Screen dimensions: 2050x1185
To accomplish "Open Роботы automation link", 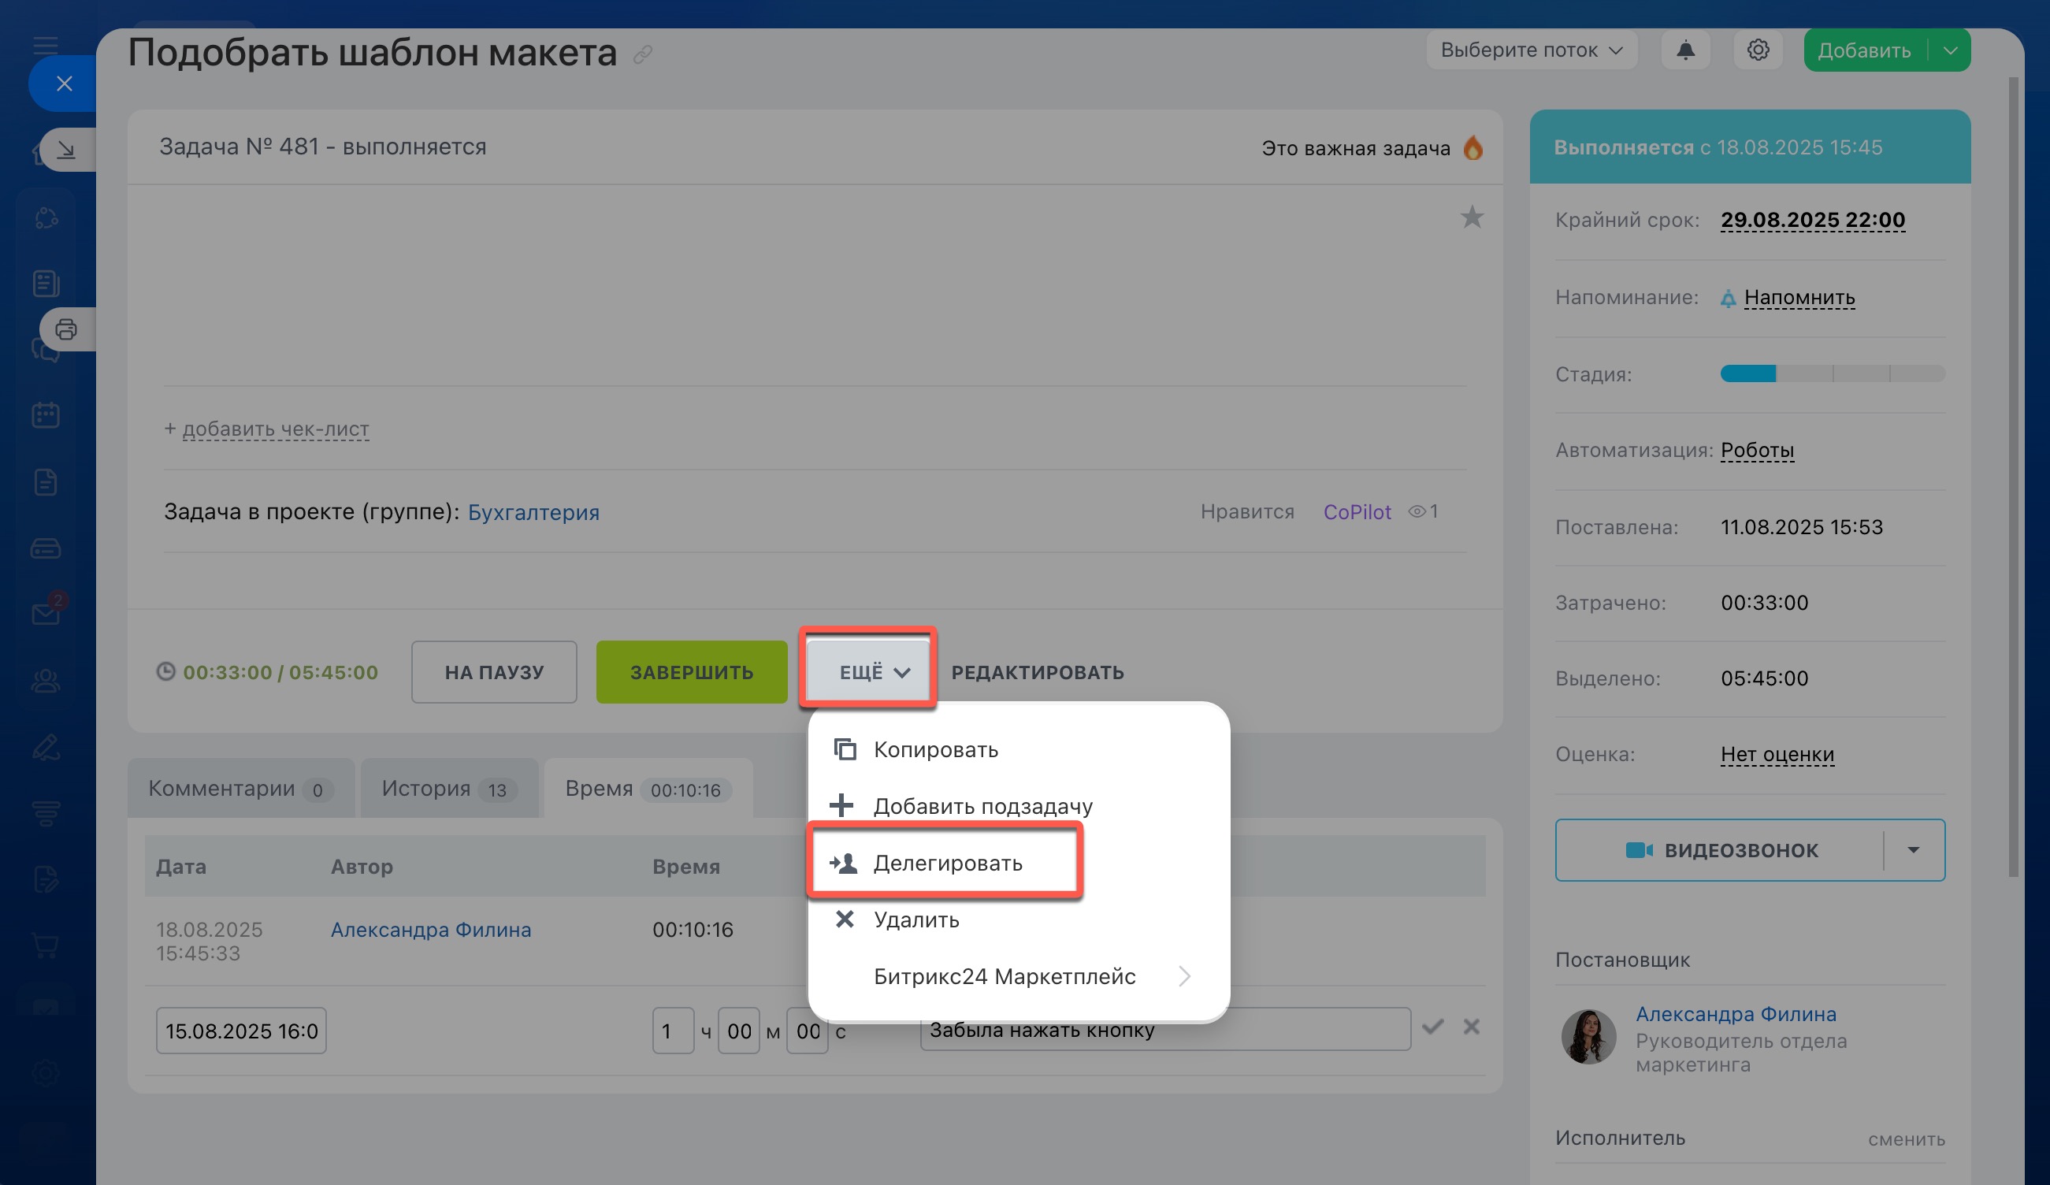I will tap(1757, 450).
